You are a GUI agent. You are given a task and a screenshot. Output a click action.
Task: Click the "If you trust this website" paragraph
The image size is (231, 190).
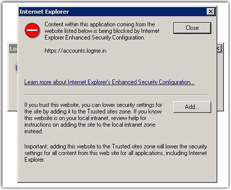[93, 118]
